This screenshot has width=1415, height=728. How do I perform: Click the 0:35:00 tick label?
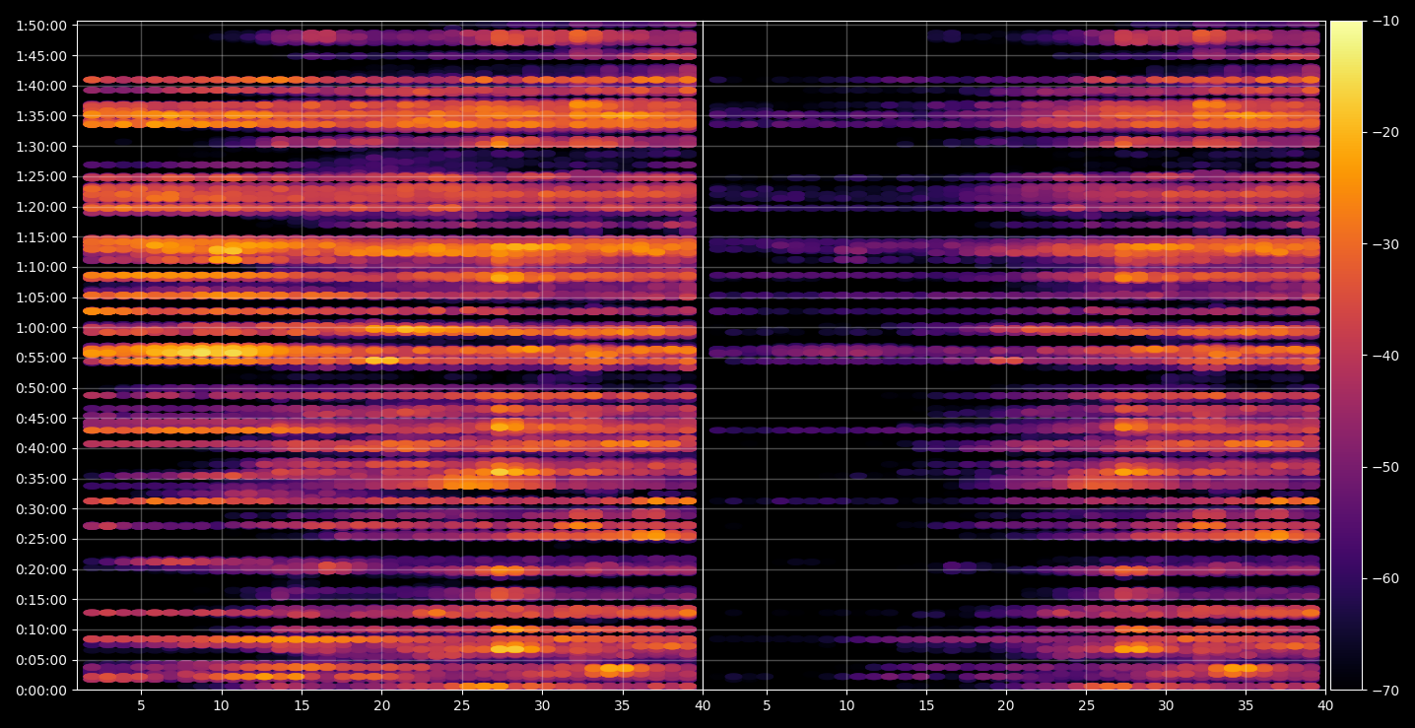41,479
